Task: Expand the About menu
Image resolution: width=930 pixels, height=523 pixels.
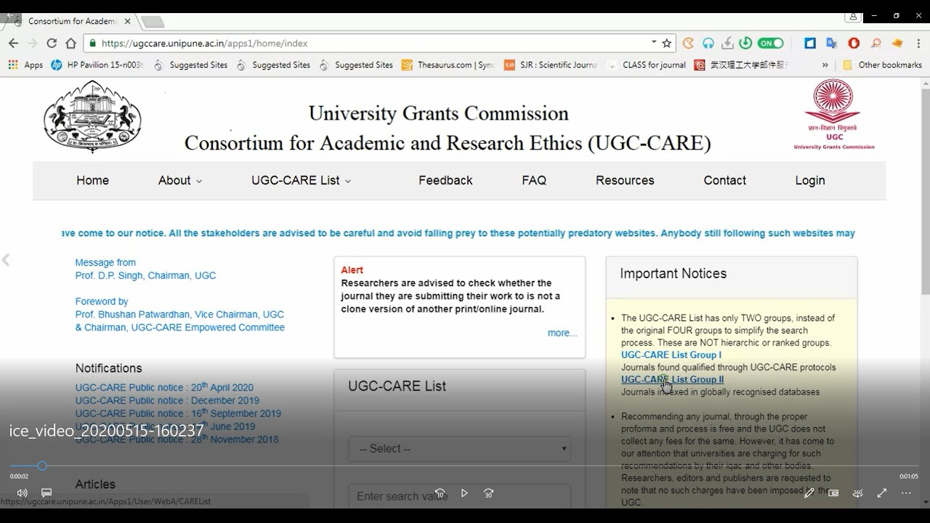Action: click(x=180, y=180)
